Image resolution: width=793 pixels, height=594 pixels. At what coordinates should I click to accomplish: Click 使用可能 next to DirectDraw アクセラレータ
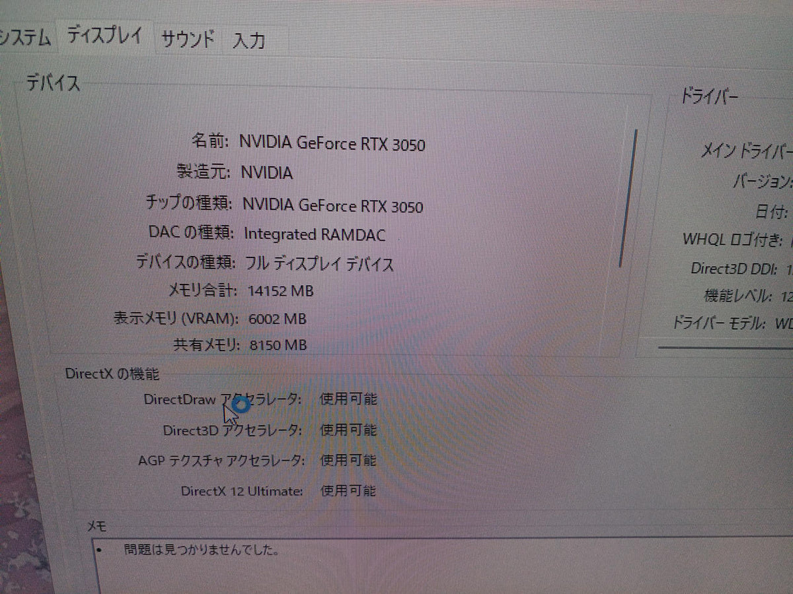point(348,399)
